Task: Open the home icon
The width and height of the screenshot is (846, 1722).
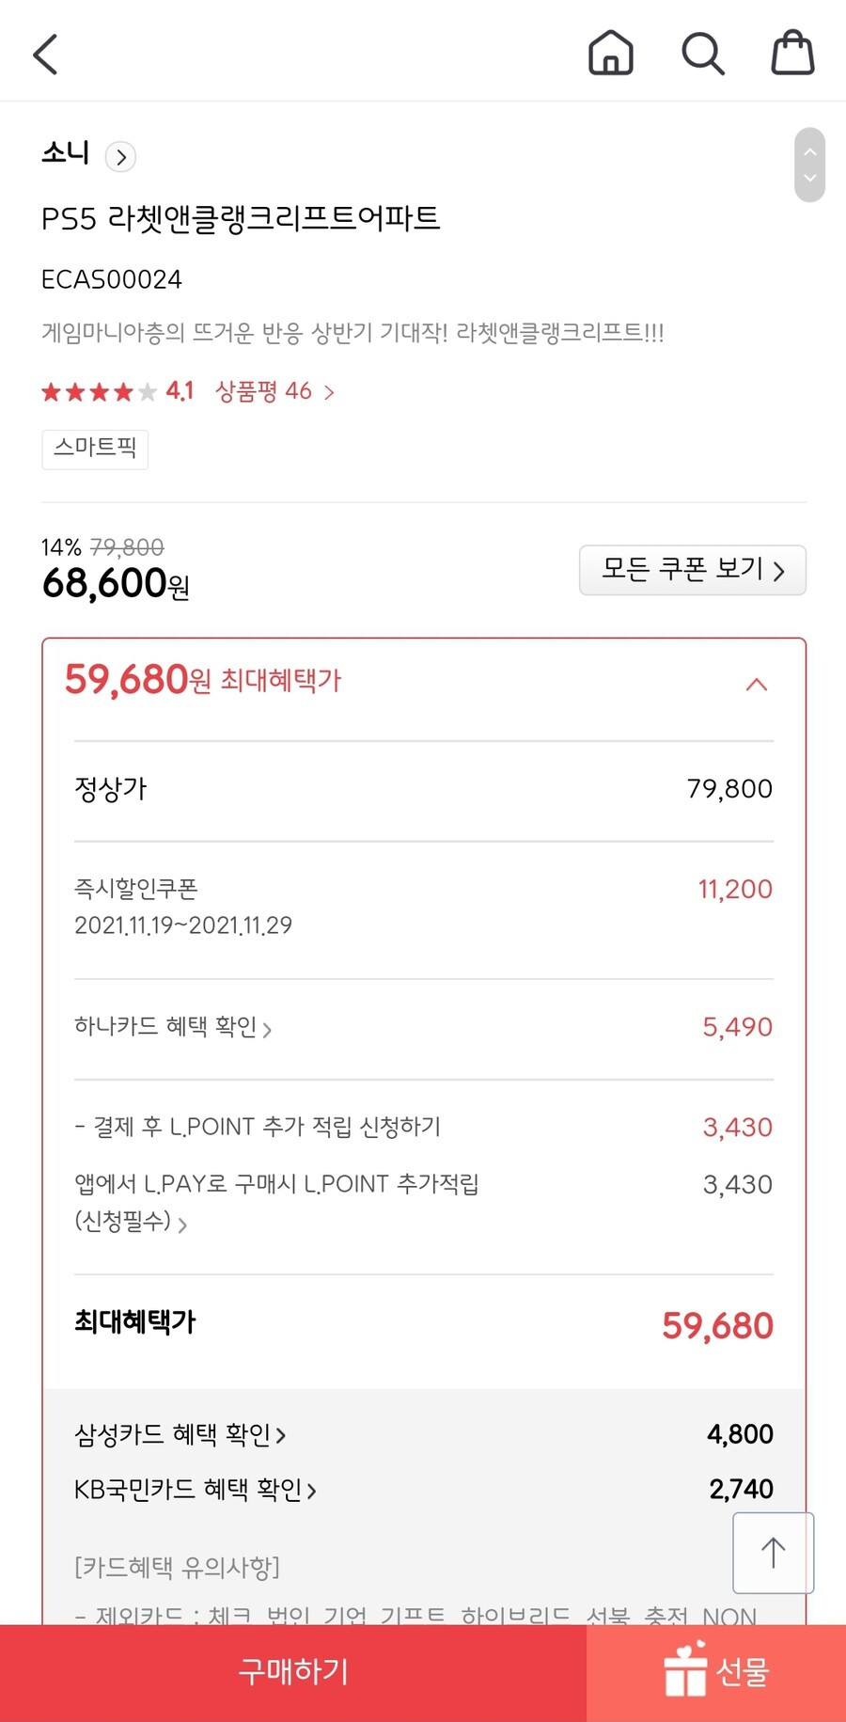Action: (611, 53)
